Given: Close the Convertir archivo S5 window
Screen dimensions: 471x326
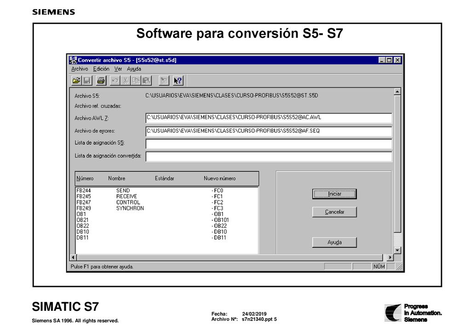Looking at the screenshot, I should [x=397, y=60].
